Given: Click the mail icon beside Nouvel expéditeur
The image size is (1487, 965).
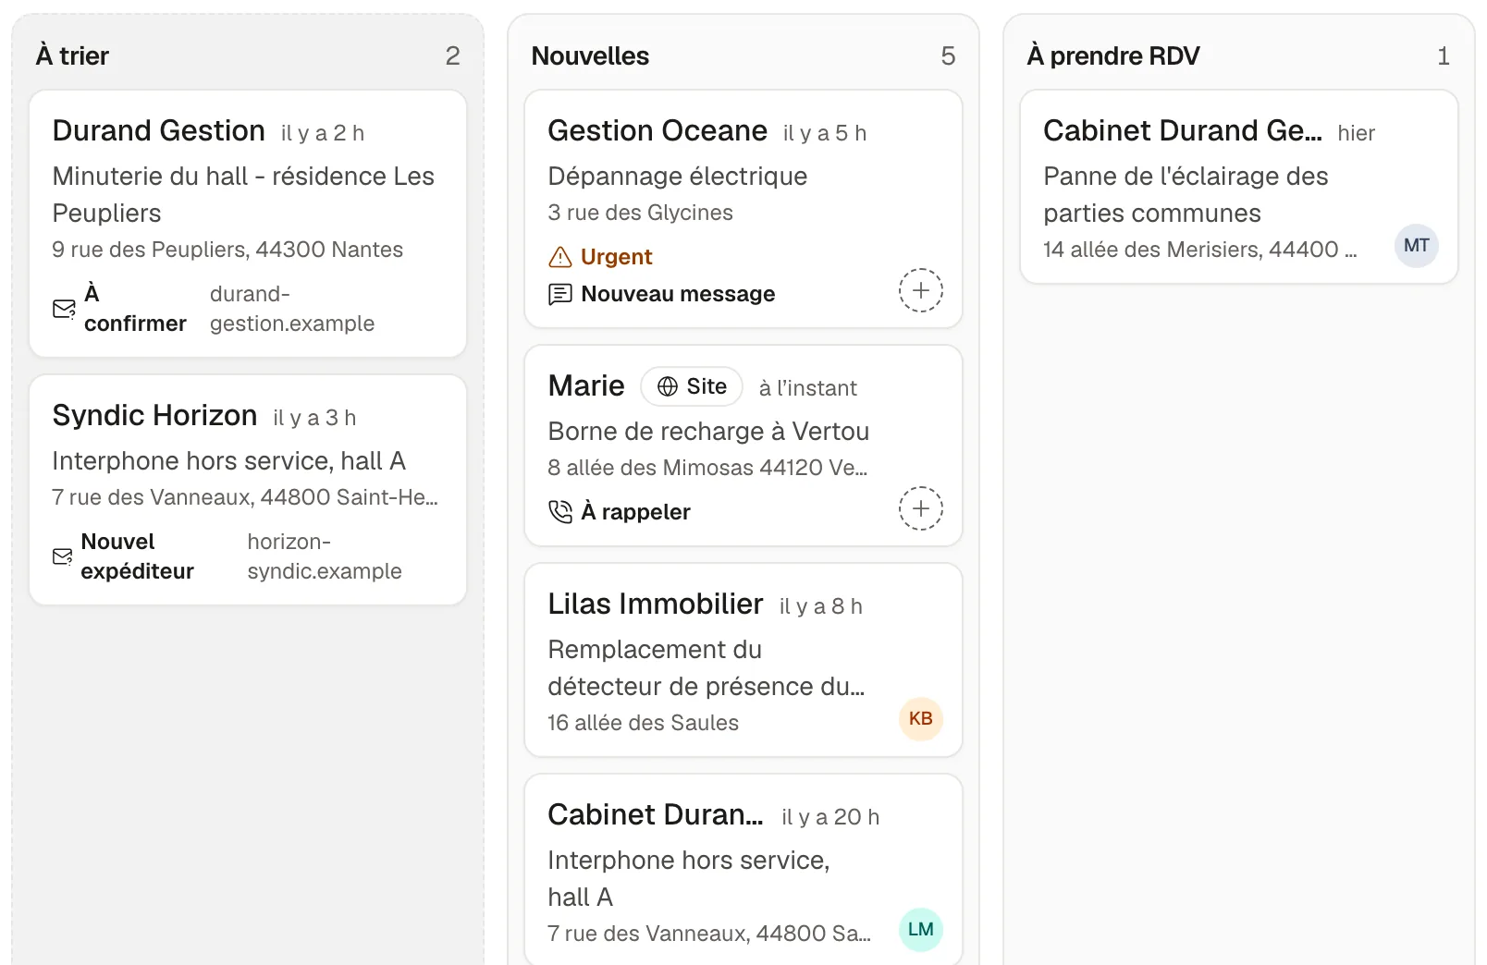Looking at the screenshot, I should pyautogui.click(x=63, y=556).
